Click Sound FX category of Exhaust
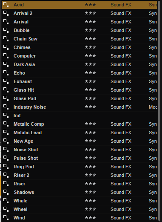The height and width of the screenshot is (222, 162). (x=121, y=81)
